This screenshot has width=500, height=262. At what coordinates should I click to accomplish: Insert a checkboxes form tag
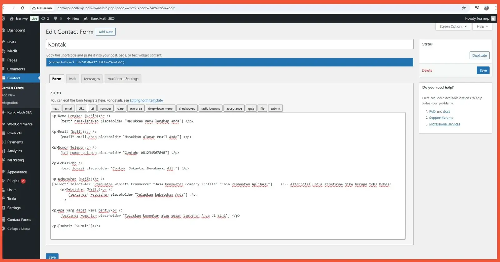tap(187, 108)
